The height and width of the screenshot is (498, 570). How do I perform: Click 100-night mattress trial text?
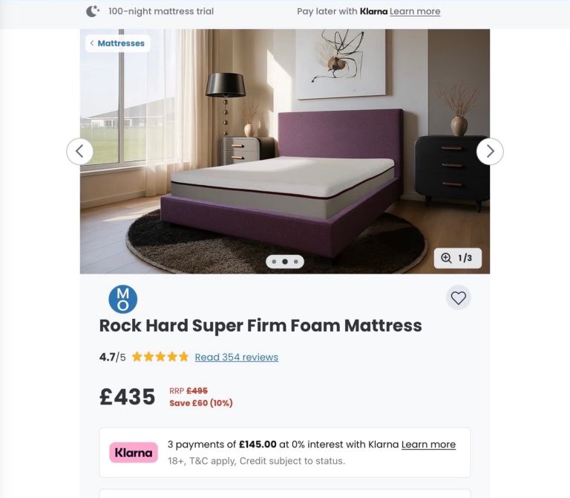[161, 11]
